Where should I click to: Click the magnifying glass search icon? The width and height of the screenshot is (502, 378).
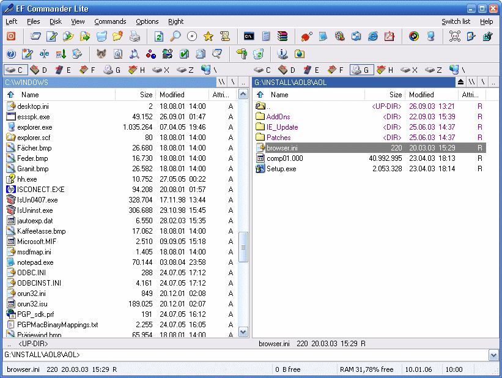(x=175, y=36)
